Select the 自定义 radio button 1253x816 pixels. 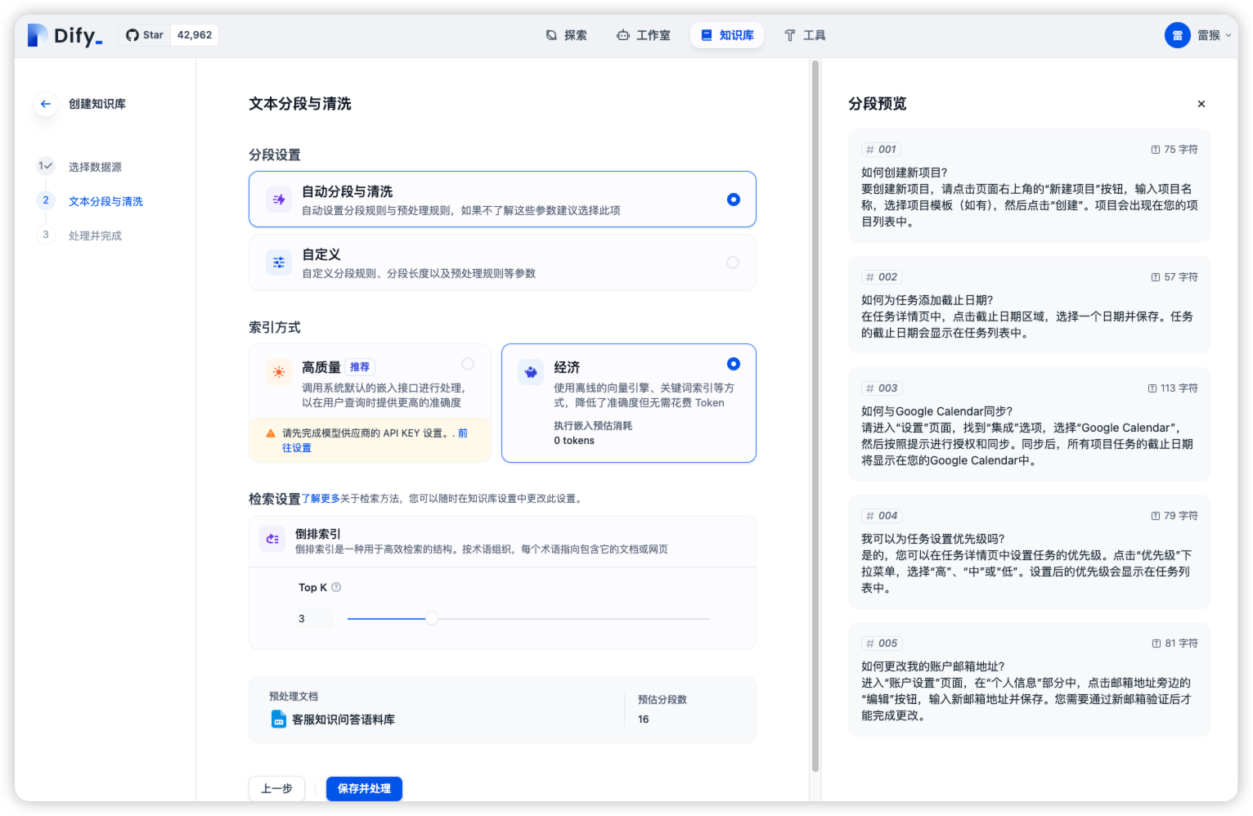point(733,262)
